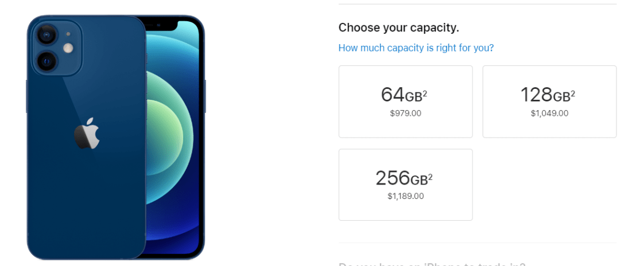This screenshot has width=620, height=266.
Task: Click the $979.00 price label
Action: [x=405, y=113]
